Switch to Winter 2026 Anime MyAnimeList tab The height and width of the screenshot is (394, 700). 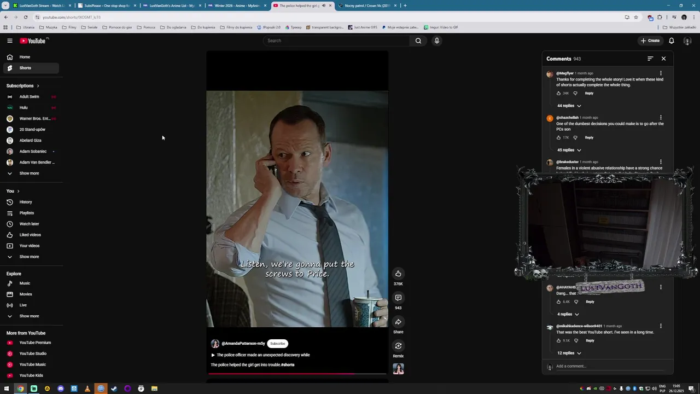(x=236, y=5)
